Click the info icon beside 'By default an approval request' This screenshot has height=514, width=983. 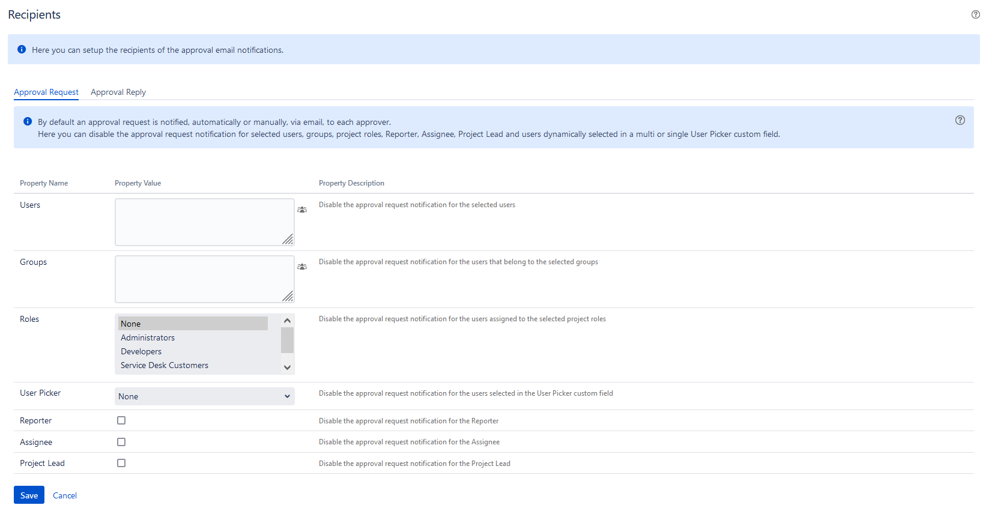click(28, 121)
